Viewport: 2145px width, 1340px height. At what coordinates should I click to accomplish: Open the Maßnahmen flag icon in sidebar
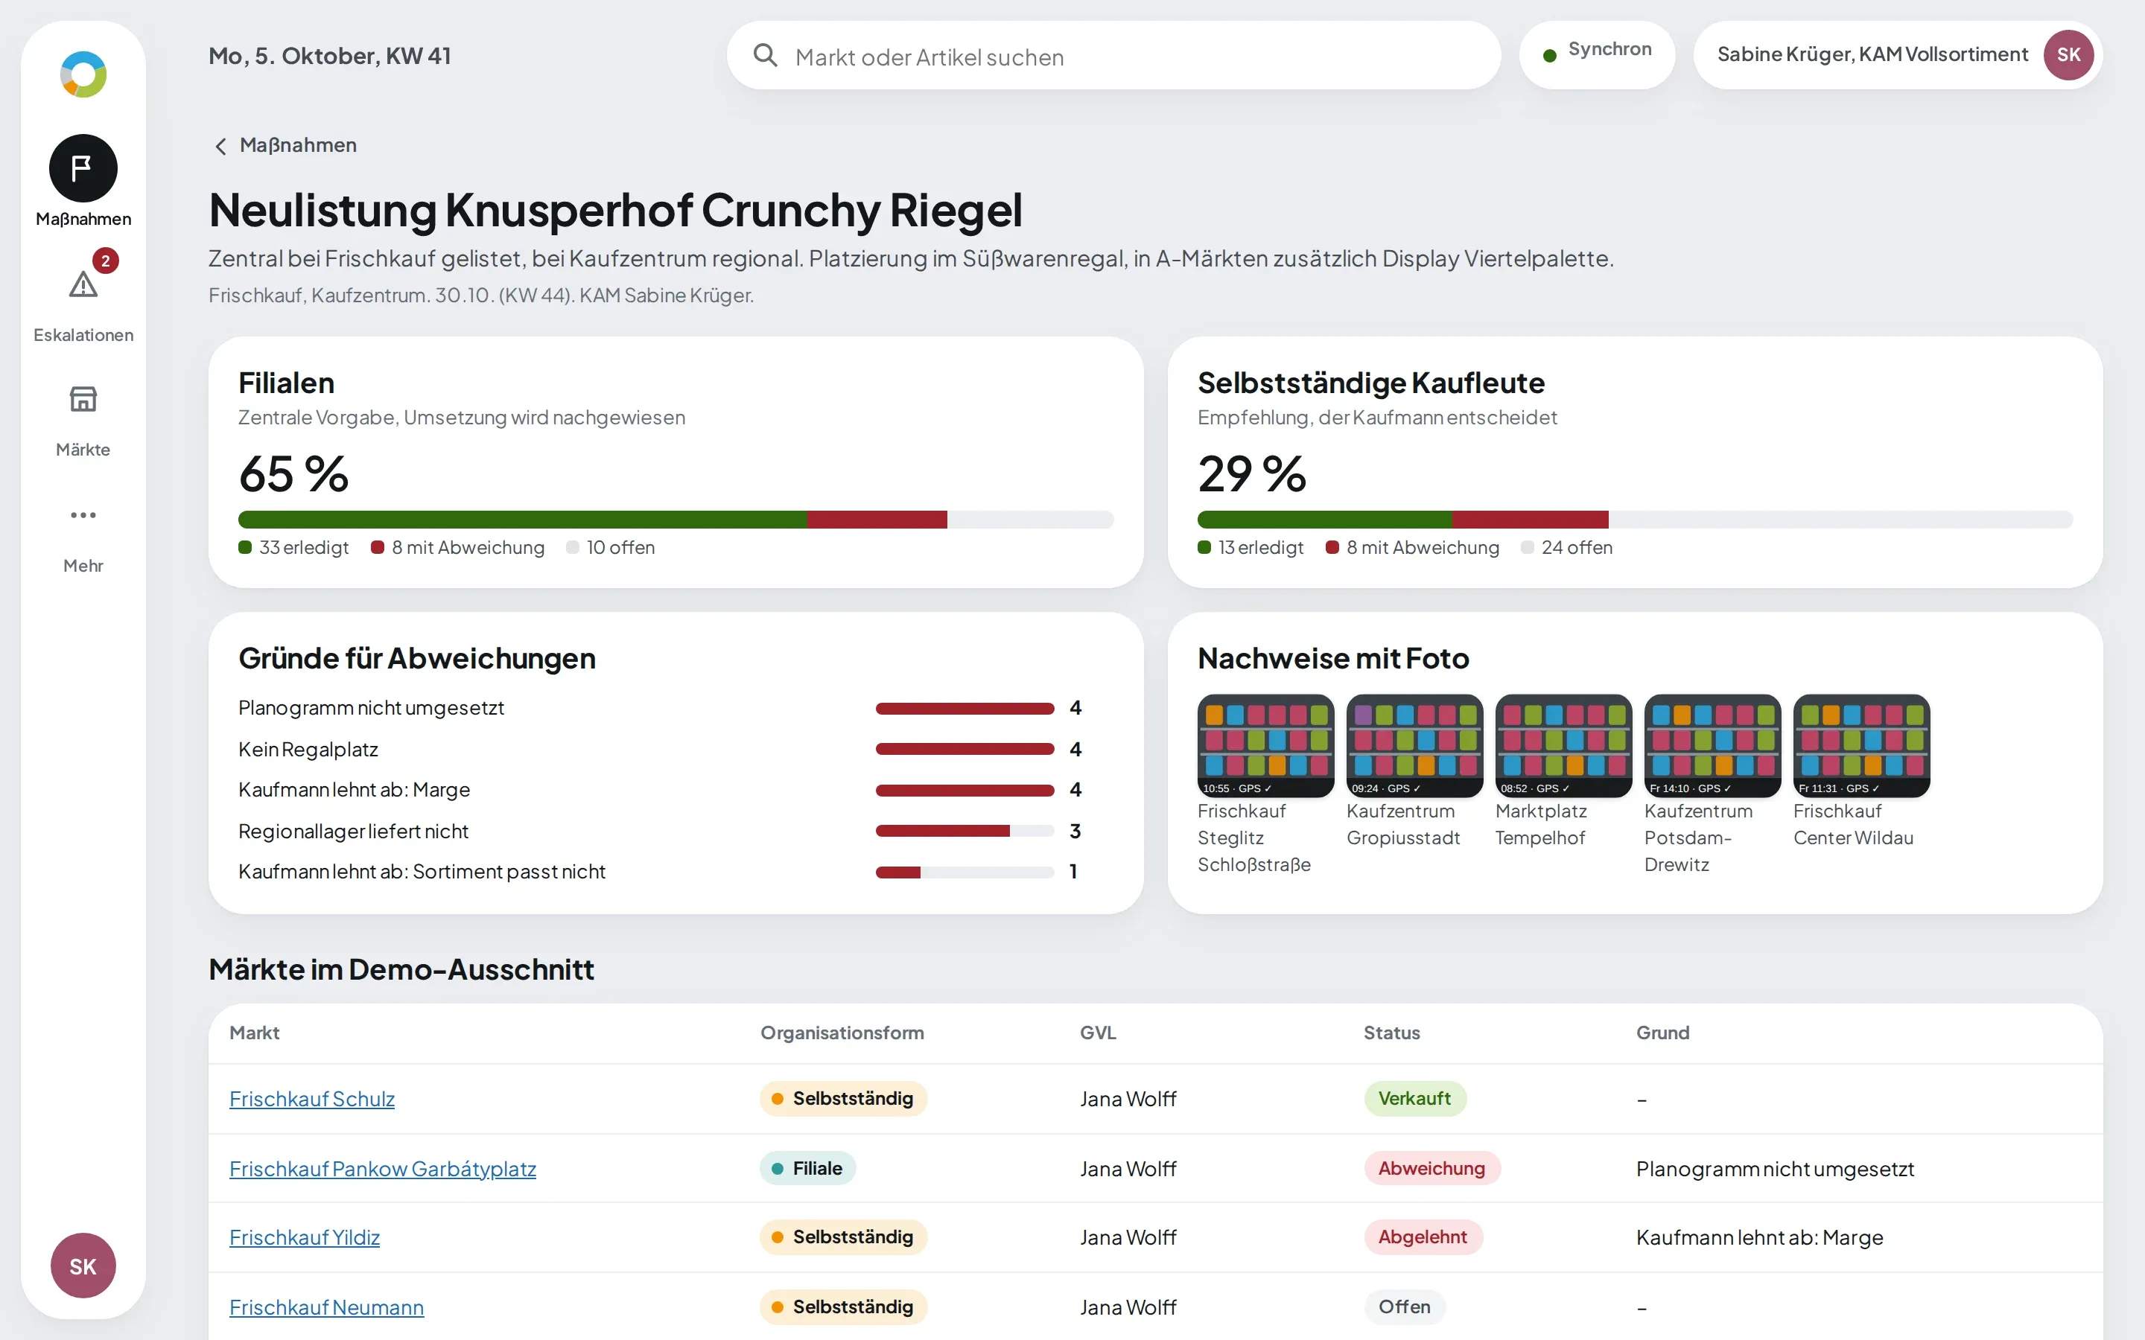click(83, 168)
